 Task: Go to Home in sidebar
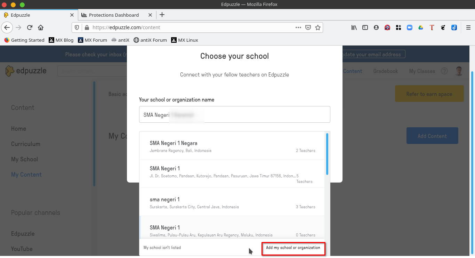coord(18,129)
